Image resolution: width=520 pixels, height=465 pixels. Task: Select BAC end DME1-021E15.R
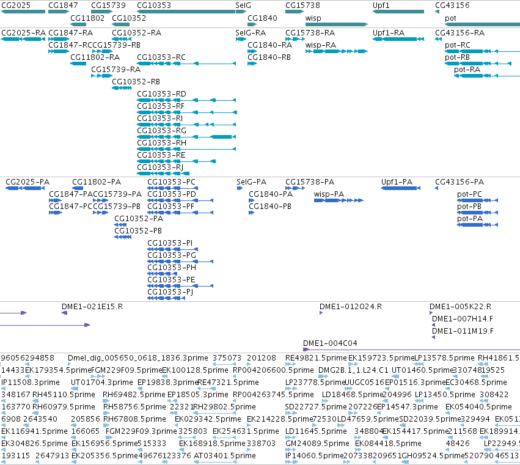[x=92, y=307]
